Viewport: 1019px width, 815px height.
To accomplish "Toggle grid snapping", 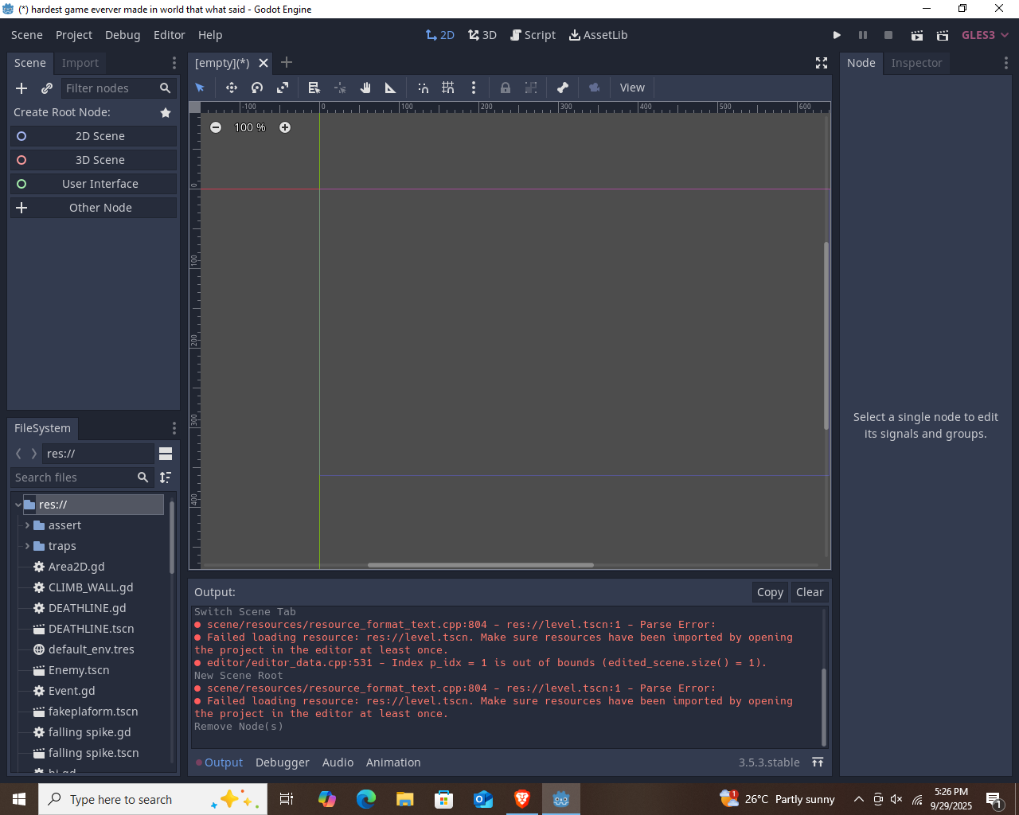I will 448,88.
